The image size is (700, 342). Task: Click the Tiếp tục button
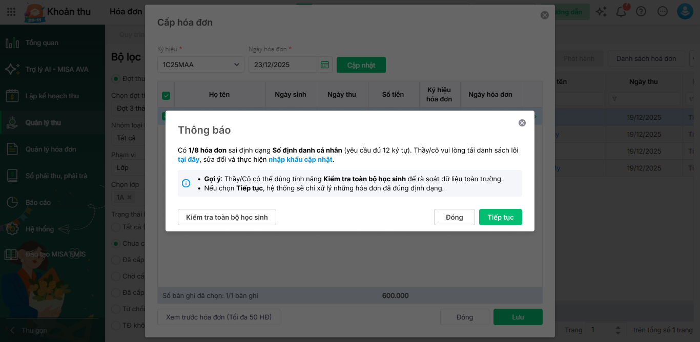(x=500, y=217)
